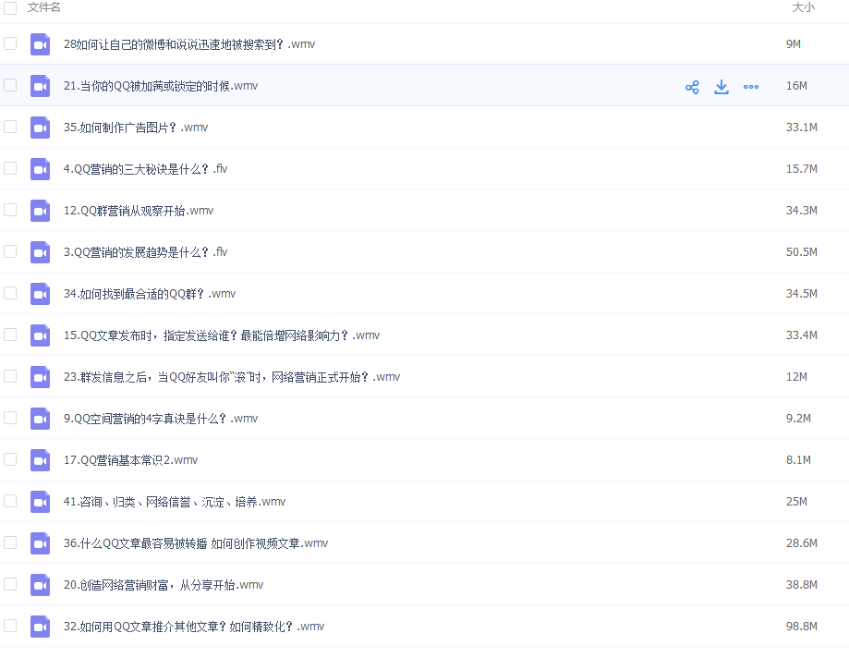The height and width of the screenshot is (670, 849).
Task: Click video icon of 9.QQ空间营销 file
Action: coord(40,419)
